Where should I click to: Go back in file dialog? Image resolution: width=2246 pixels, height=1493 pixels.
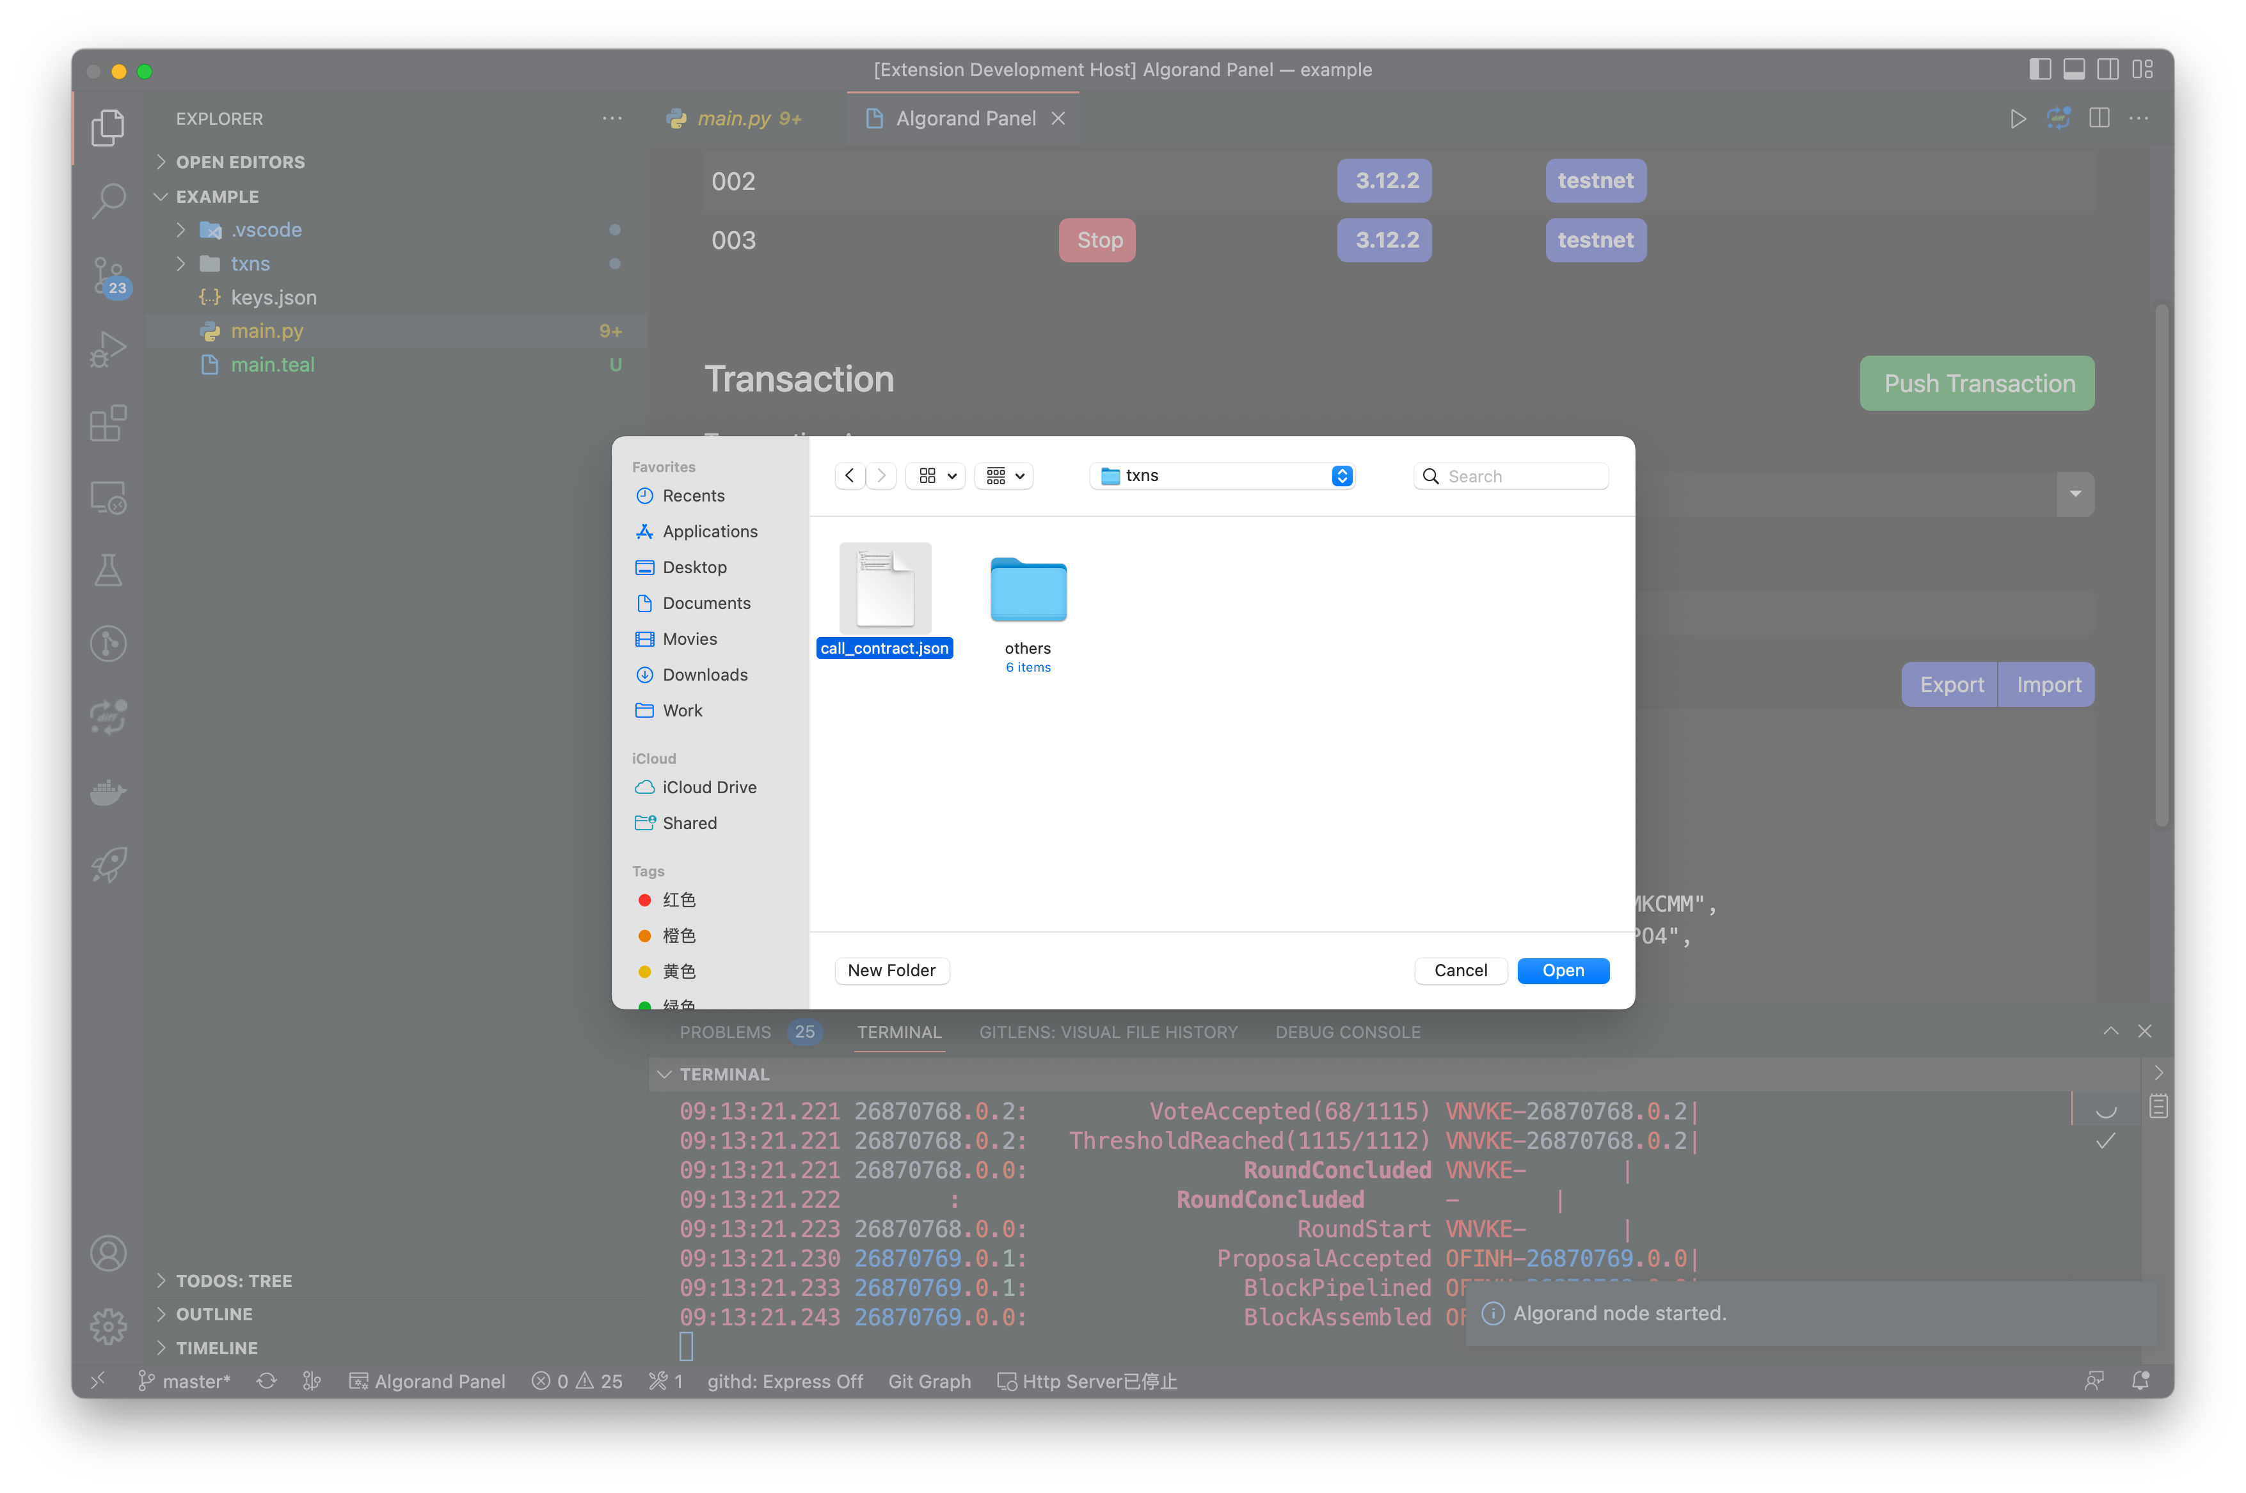850,475
